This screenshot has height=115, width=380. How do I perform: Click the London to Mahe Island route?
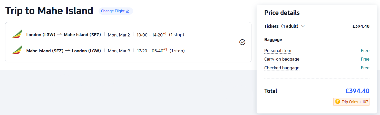tap(64, 35)
